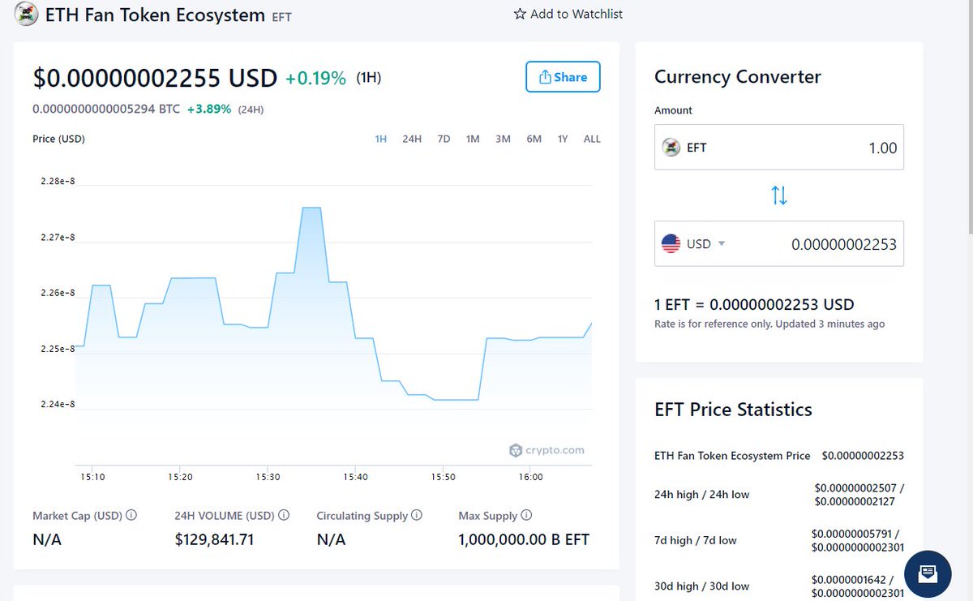Click the $129,841.71 volume value
Image resolution: width=973 pixels, height=601 pixels.
pos(214,539)
